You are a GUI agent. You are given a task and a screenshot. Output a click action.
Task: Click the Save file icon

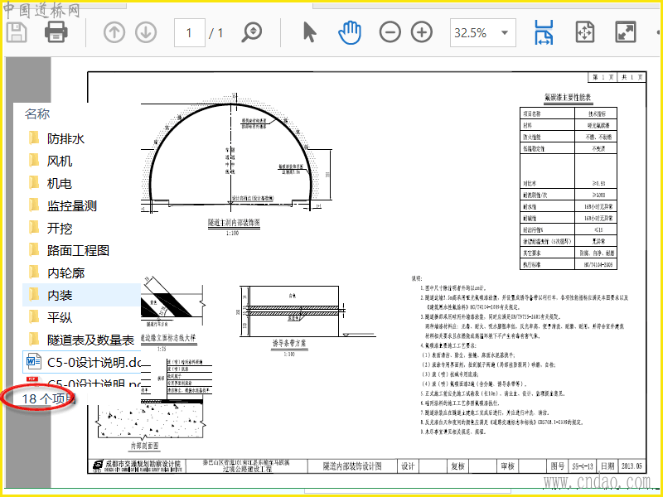click(17, 33)
